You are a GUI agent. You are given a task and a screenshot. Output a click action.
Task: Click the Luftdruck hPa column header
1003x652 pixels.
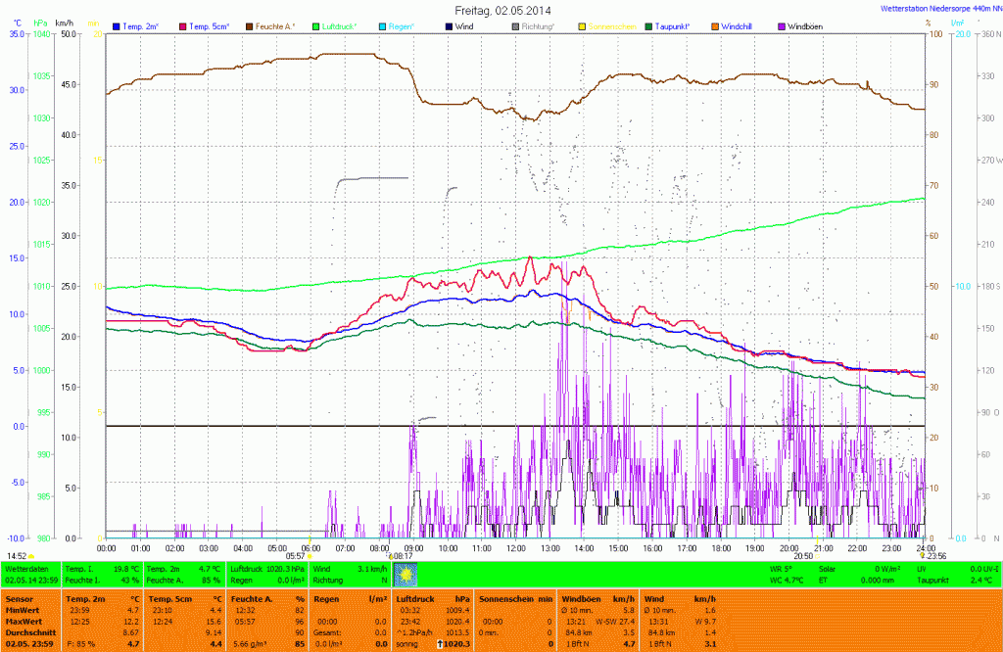pyautogui.click(x=428, y=597)
